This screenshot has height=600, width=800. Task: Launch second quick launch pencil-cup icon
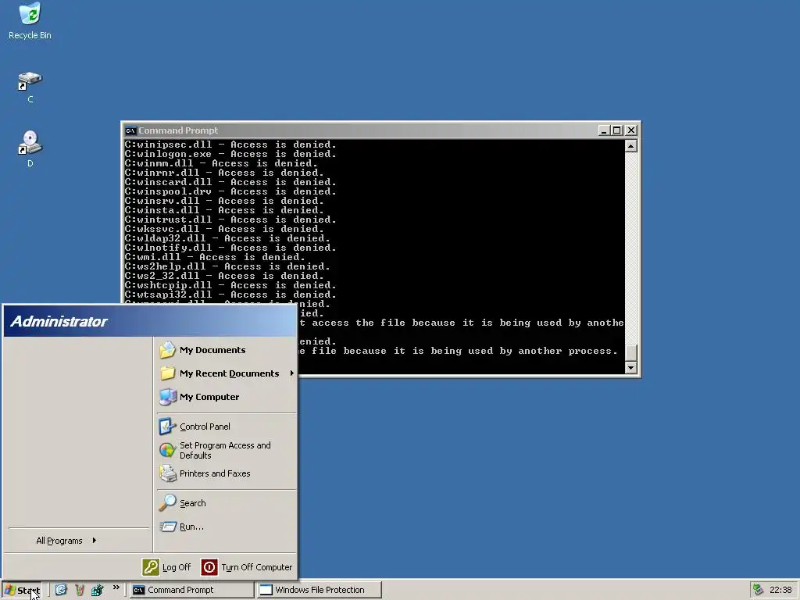79,590
